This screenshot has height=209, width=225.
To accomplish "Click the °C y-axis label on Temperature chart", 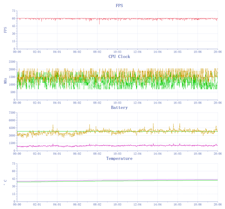I will (x=5, y=182).
